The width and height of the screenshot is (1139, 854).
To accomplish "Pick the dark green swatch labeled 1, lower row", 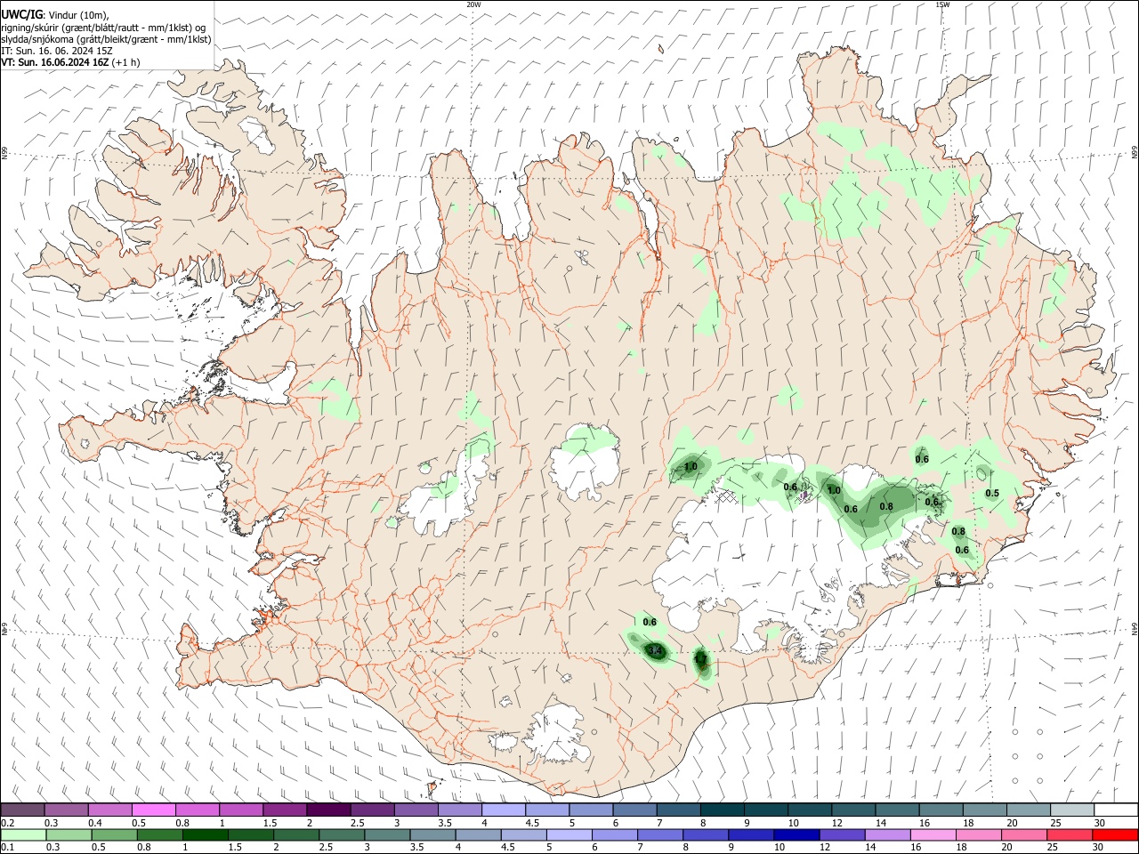I will [205, 835].
